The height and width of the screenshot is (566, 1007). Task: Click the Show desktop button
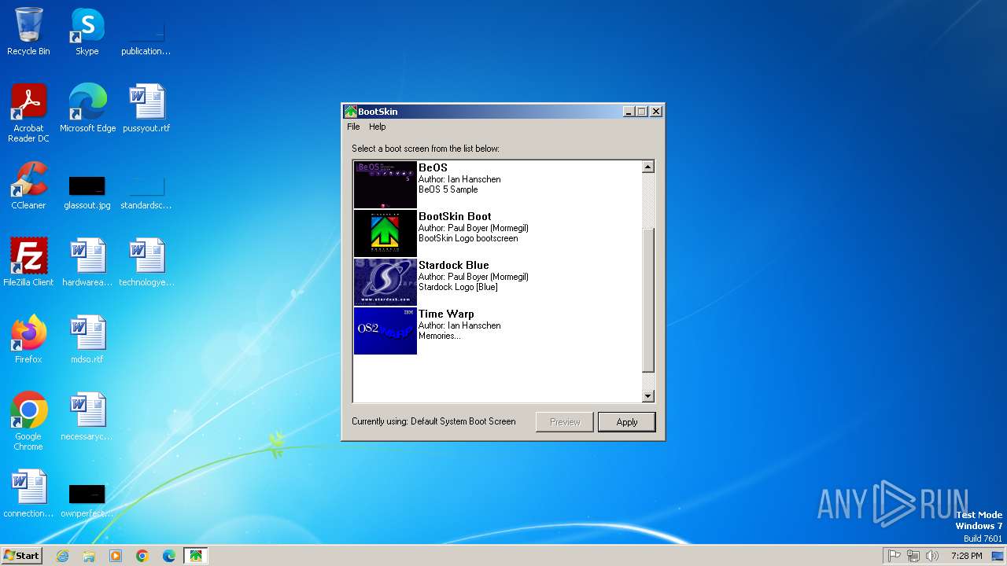(x=998, y=556)
